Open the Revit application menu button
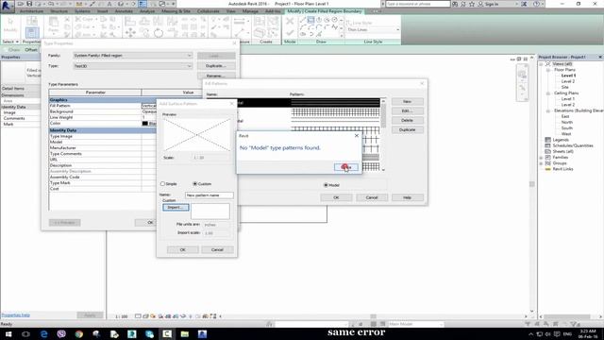 point(7,6)
